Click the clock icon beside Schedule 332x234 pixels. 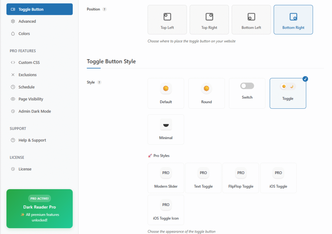coord(13,87)
